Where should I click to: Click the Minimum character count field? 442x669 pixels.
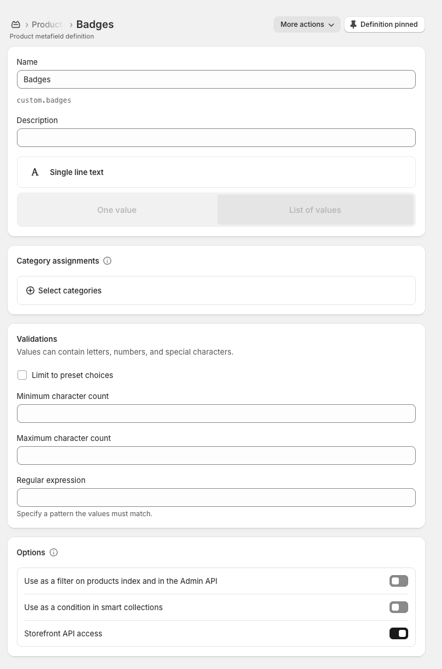point(216,414)
